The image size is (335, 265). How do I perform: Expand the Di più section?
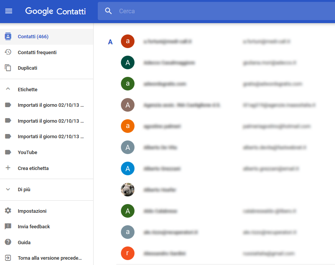[8, 189]
